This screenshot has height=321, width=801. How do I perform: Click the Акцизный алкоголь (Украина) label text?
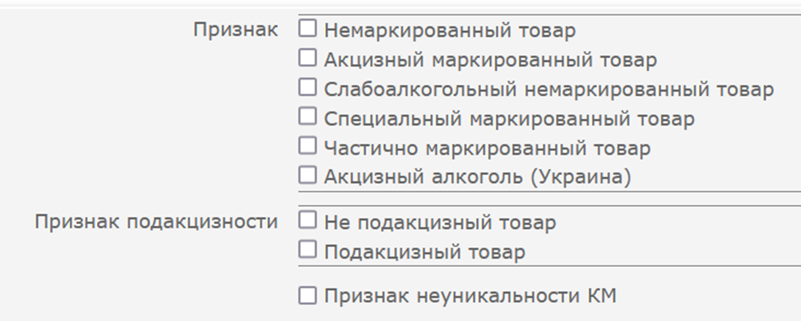[x=478, y=177]
